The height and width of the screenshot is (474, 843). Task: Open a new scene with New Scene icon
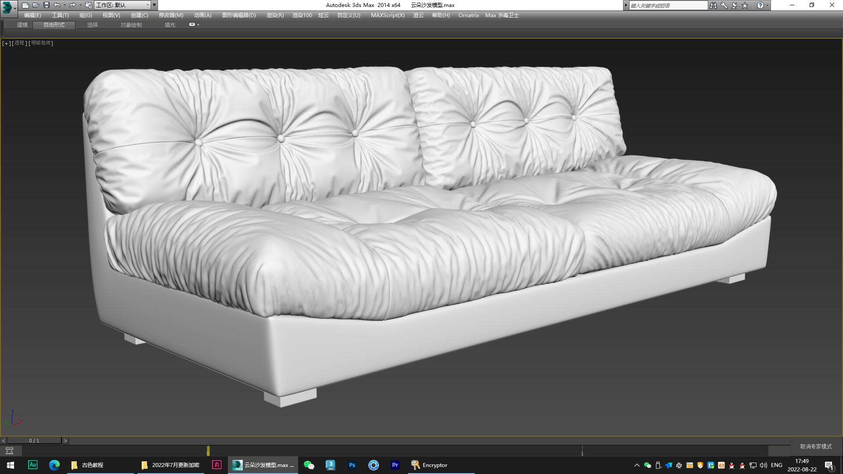pyautogui.click(x=25, y=5)
